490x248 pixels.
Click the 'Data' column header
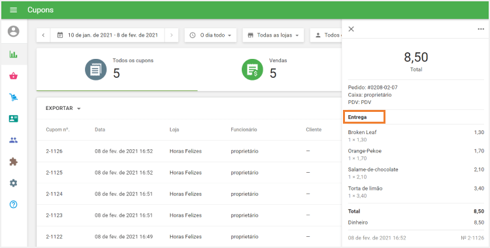click(x=100, y=130)
